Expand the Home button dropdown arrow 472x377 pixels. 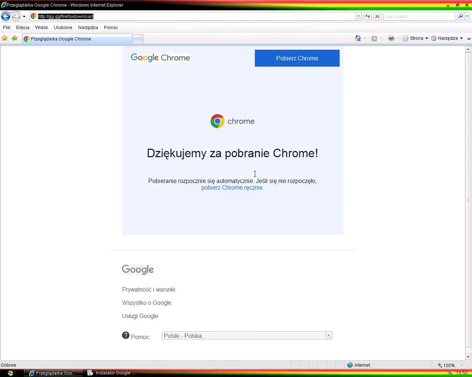point(365,38)
